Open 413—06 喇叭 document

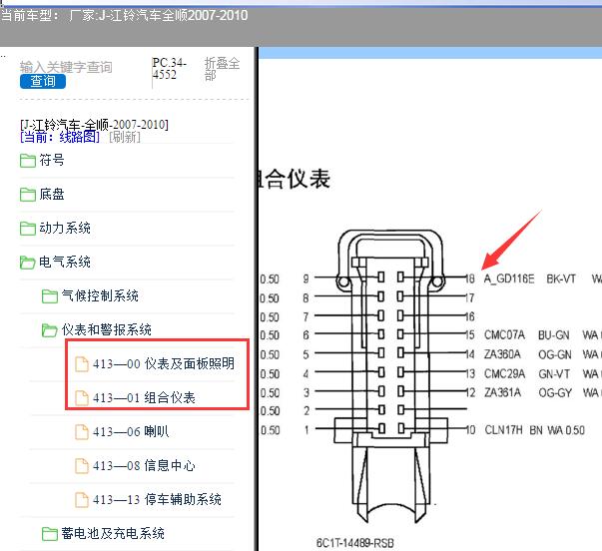coord(131,431)
